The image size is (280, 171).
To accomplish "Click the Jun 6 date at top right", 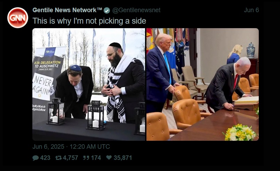I will pyautogui.click(x=251, y=10).
